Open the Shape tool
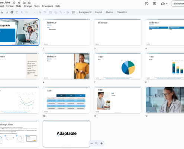This screenshot has width=184, height=149. [56, 12]
